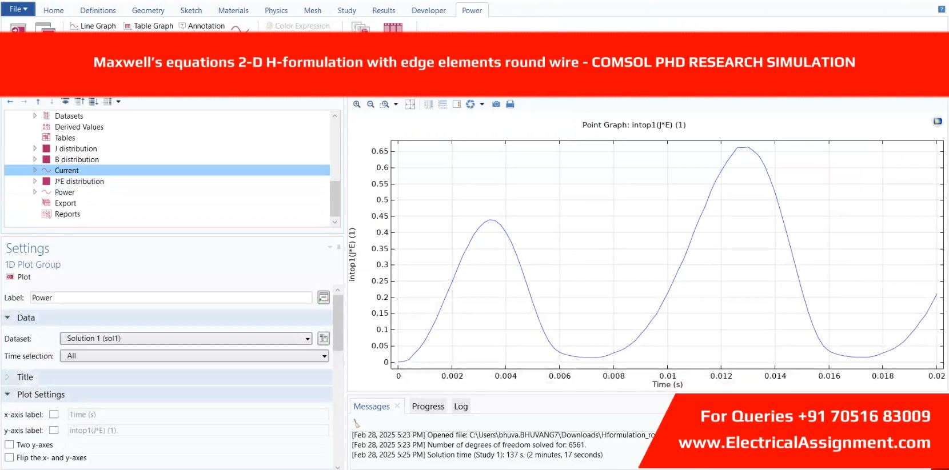Open the Zoom Box dropdown arrow

tap(396, 104)
